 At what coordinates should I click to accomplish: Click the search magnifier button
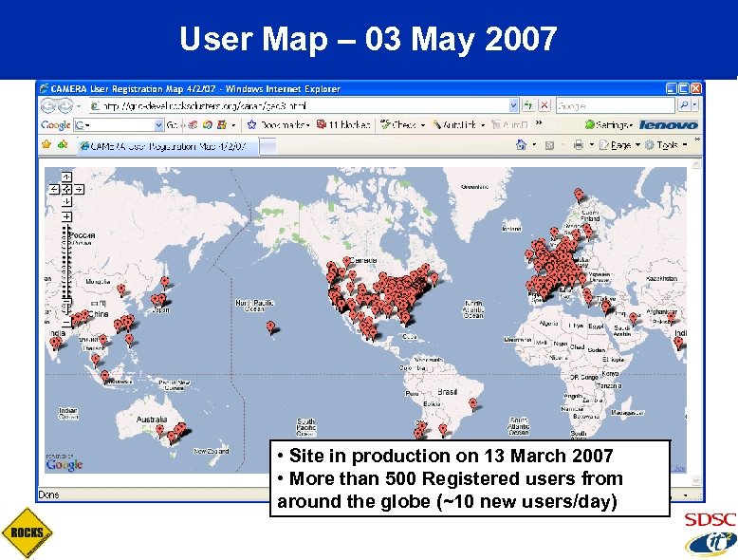point(683,105)
